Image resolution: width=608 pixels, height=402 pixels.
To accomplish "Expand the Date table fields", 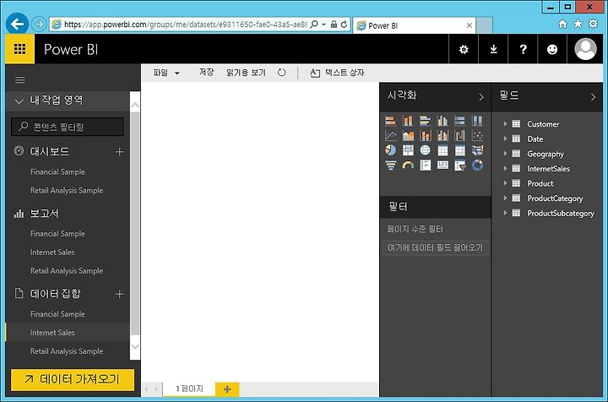I will (505, 139).
